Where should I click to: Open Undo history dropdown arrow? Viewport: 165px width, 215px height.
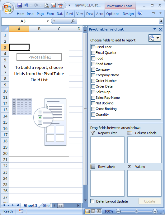coord(31,5)
